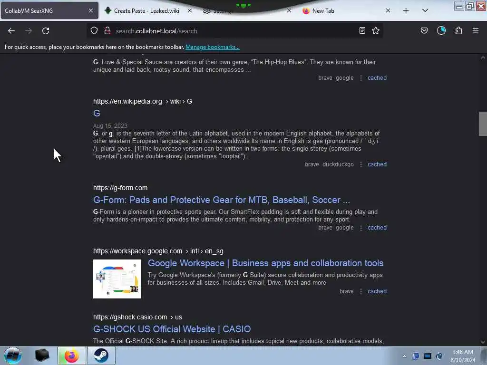Screen dimensions: 487x365
Task: Open the more options dots on Google Workspace result
Action: click(361, 291)
